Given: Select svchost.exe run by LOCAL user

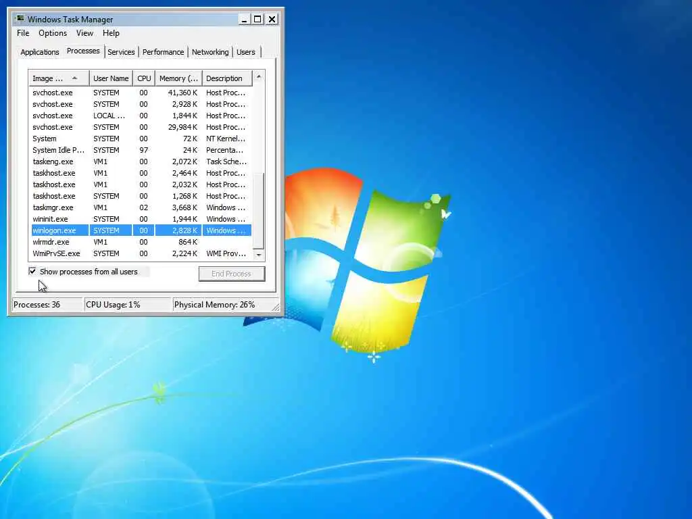Looking at the screenshot, I should [x=141, y=116].
